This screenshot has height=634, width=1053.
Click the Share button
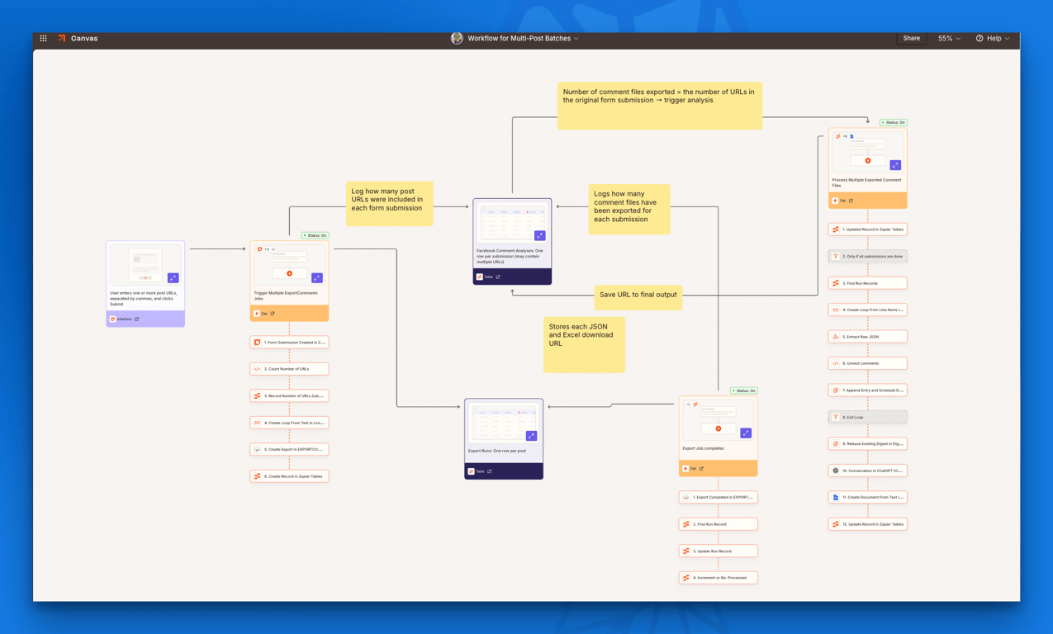(x=911, y=38)
